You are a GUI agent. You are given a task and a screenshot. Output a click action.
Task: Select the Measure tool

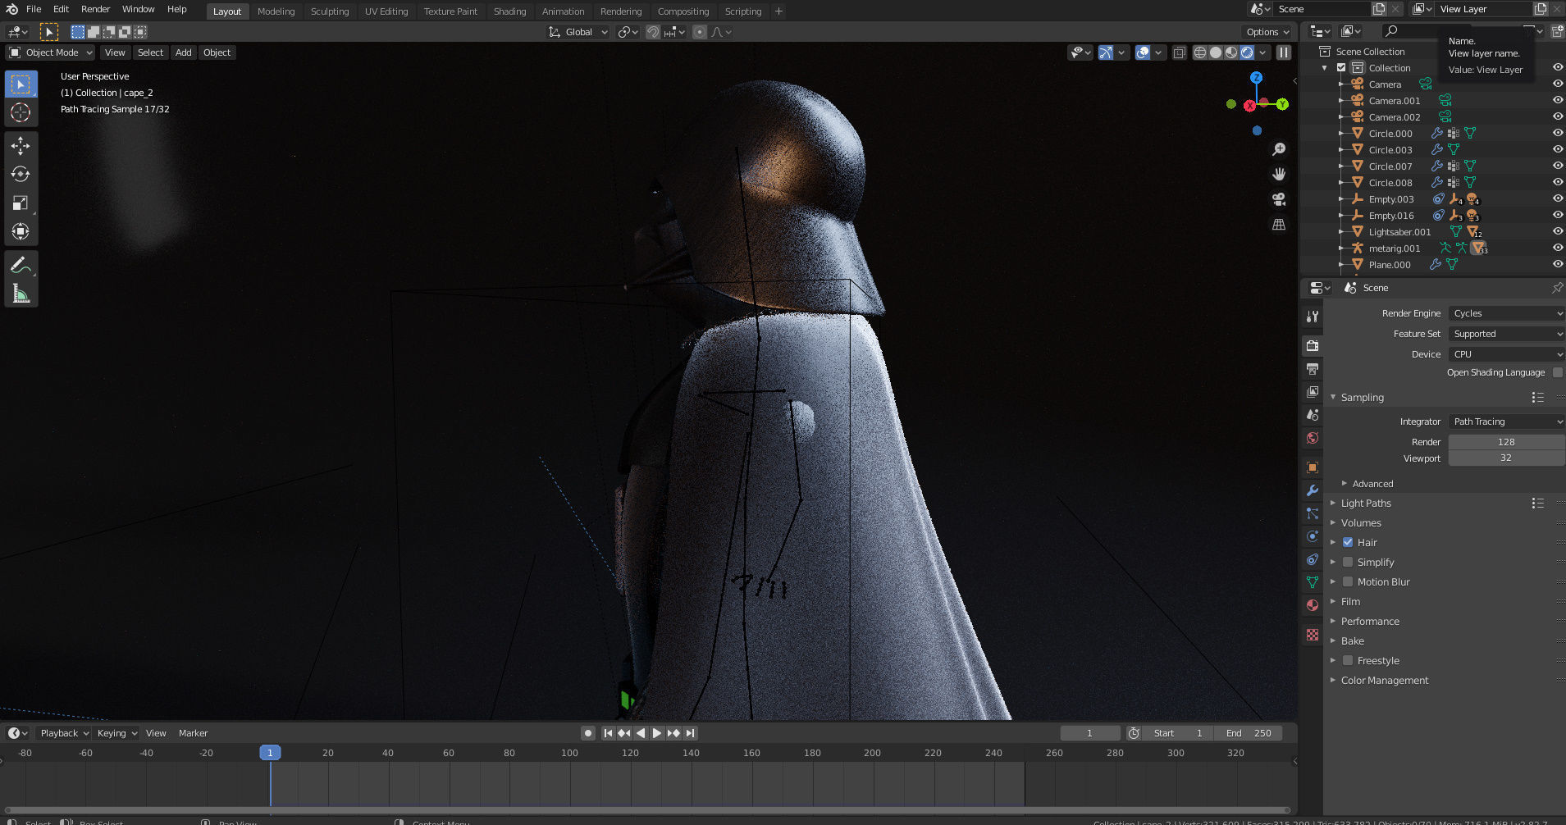pyautogui.click(x=21, y=294)
